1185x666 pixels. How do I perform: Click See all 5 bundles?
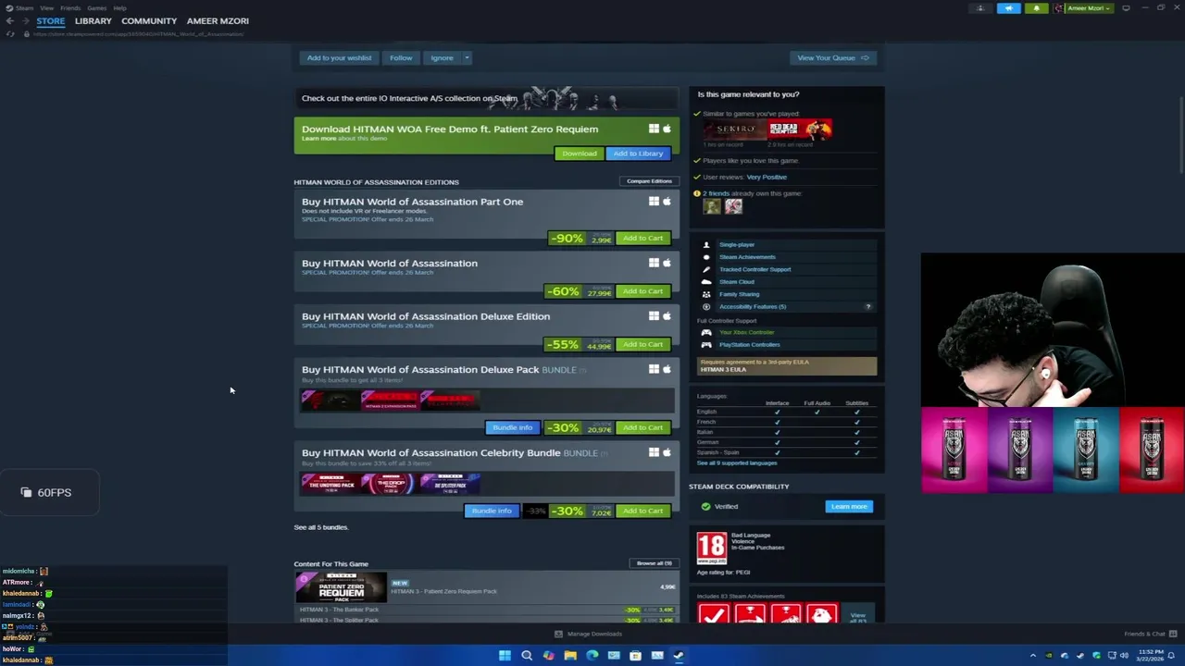pos(320,527)
